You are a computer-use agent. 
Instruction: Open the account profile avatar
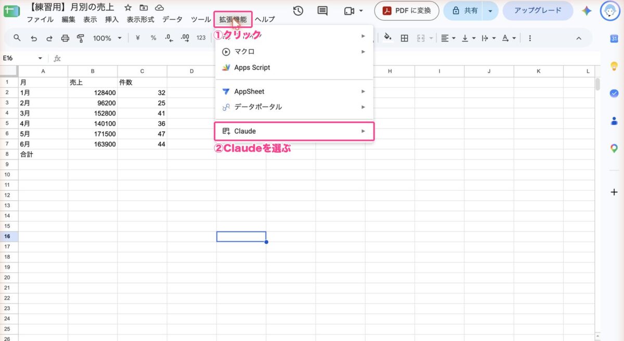click(609, 11)
